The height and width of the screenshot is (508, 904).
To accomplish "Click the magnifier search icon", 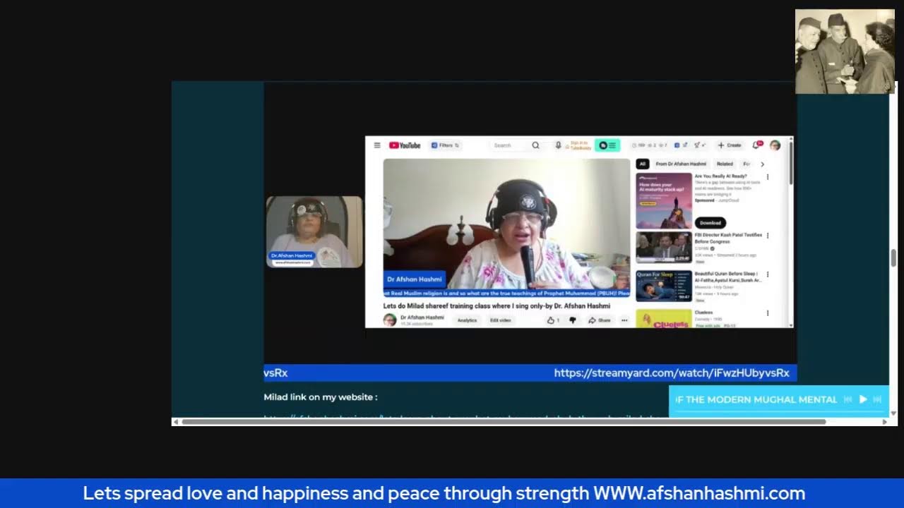I will click(536, 145).
